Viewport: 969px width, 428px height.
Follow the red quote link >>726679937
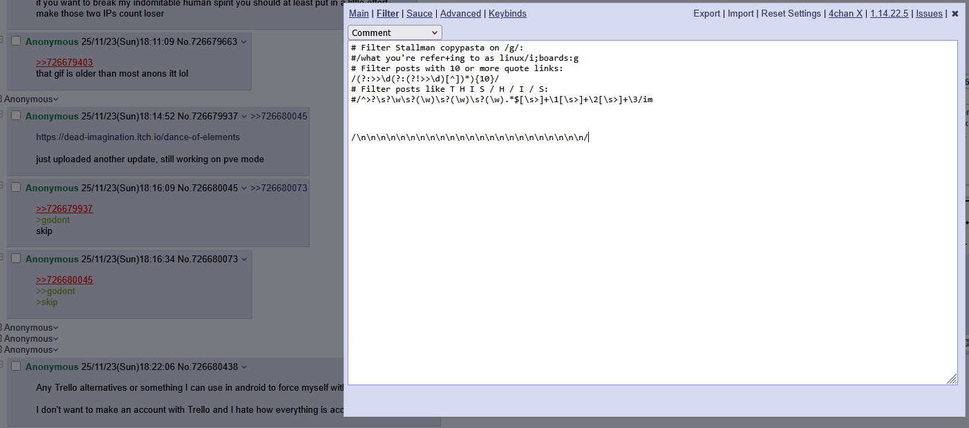[64, 208]
